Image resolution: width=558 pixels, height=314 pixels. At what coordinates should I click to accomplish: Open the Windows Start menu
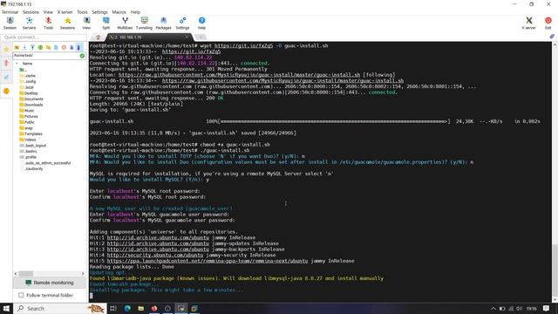point(6,308)
